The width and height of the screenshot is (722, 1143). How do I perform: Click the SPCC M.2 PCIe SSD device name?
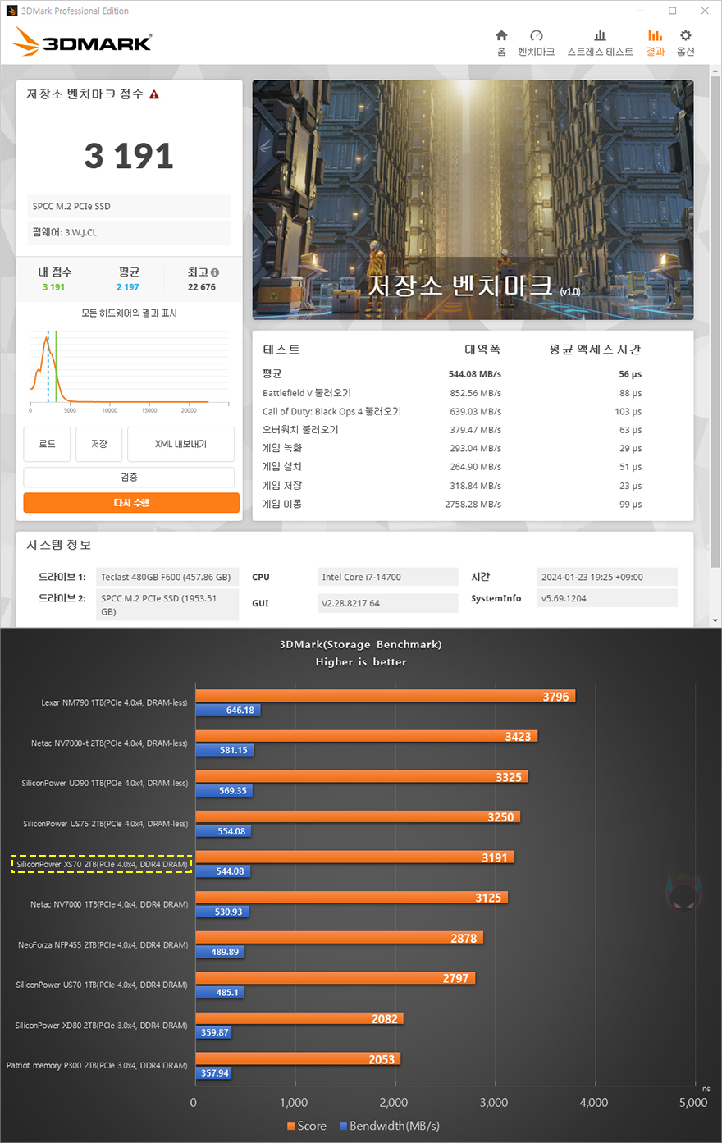tap(129, 207)
